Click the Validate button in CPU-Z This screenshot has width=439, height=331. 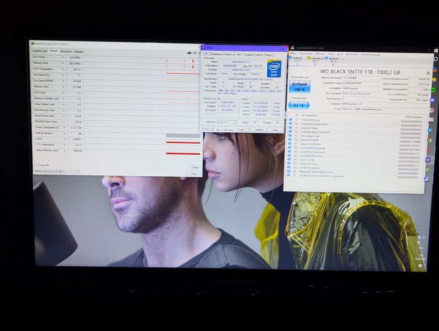pyautogui.click(x=259, y=130)
